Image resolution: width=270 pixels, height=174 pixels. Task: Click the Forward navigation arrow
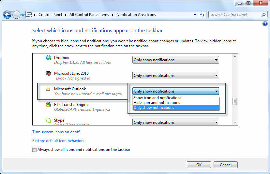[17, 15]
